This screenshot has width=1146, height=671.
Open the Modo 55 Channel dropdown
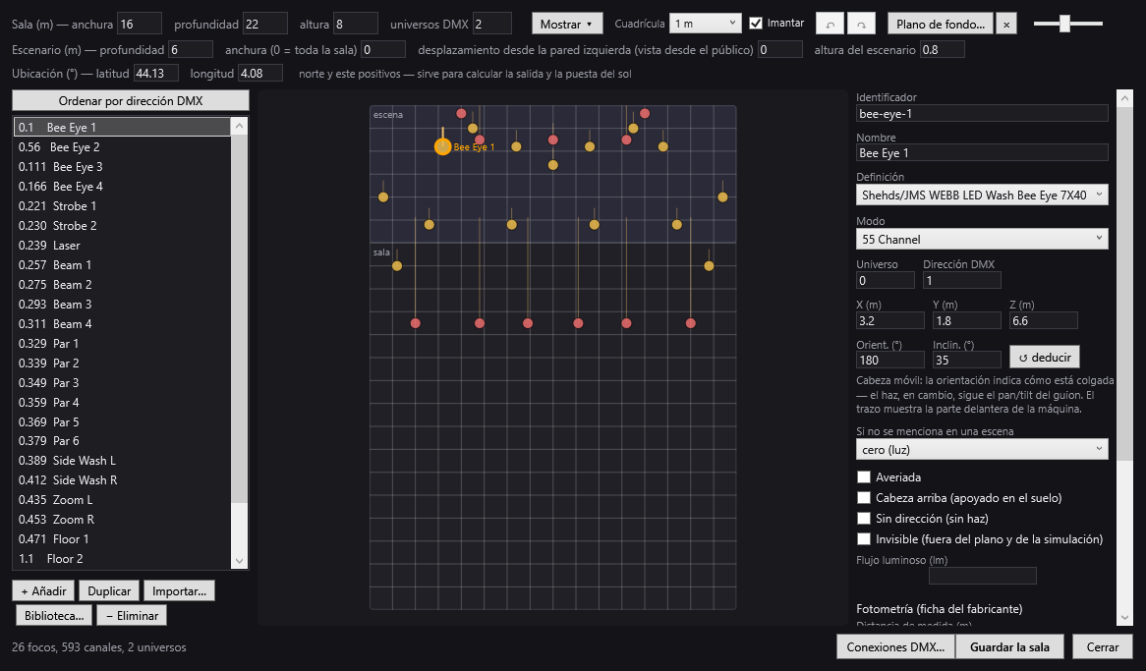tap(982, 239)
